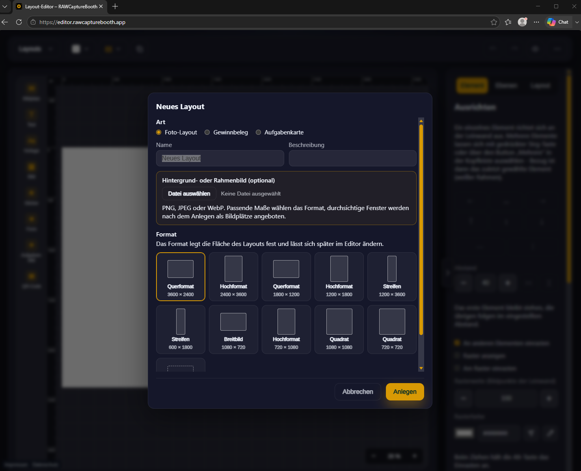Create the layout with Anlegen
The width and height of the screenshot is (581, 471).
click(x=405, y=392)
